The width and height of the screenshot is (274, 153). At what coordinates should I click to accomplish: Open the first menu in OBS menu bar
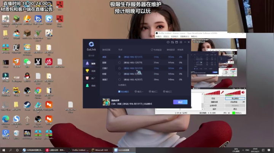click(158, 36)
